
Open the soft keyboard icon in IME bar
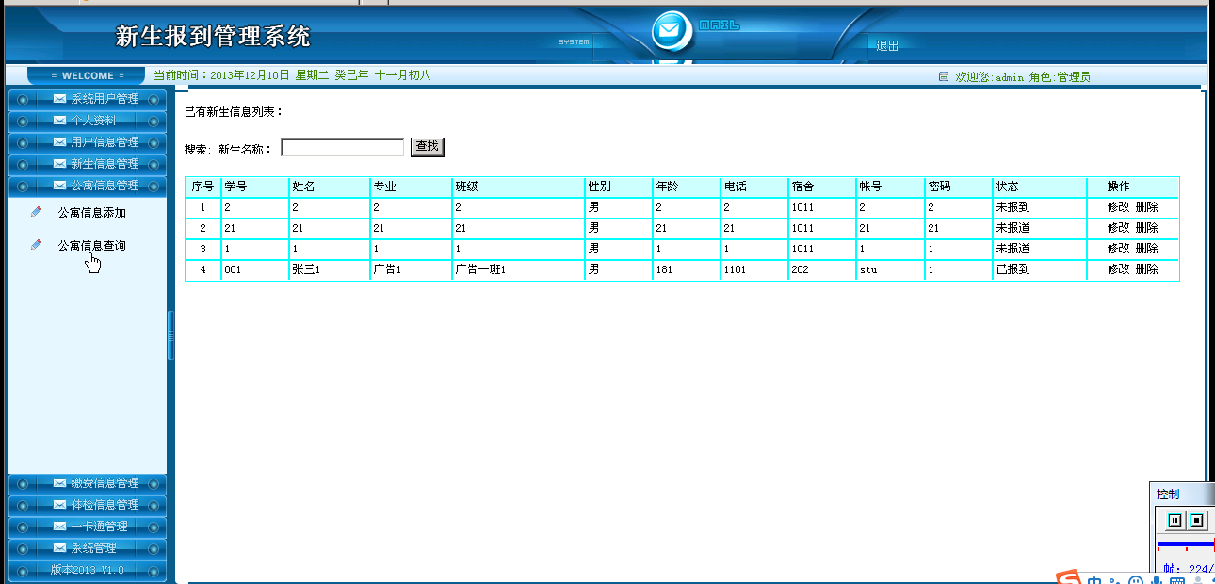click(x=1177, y=580)
